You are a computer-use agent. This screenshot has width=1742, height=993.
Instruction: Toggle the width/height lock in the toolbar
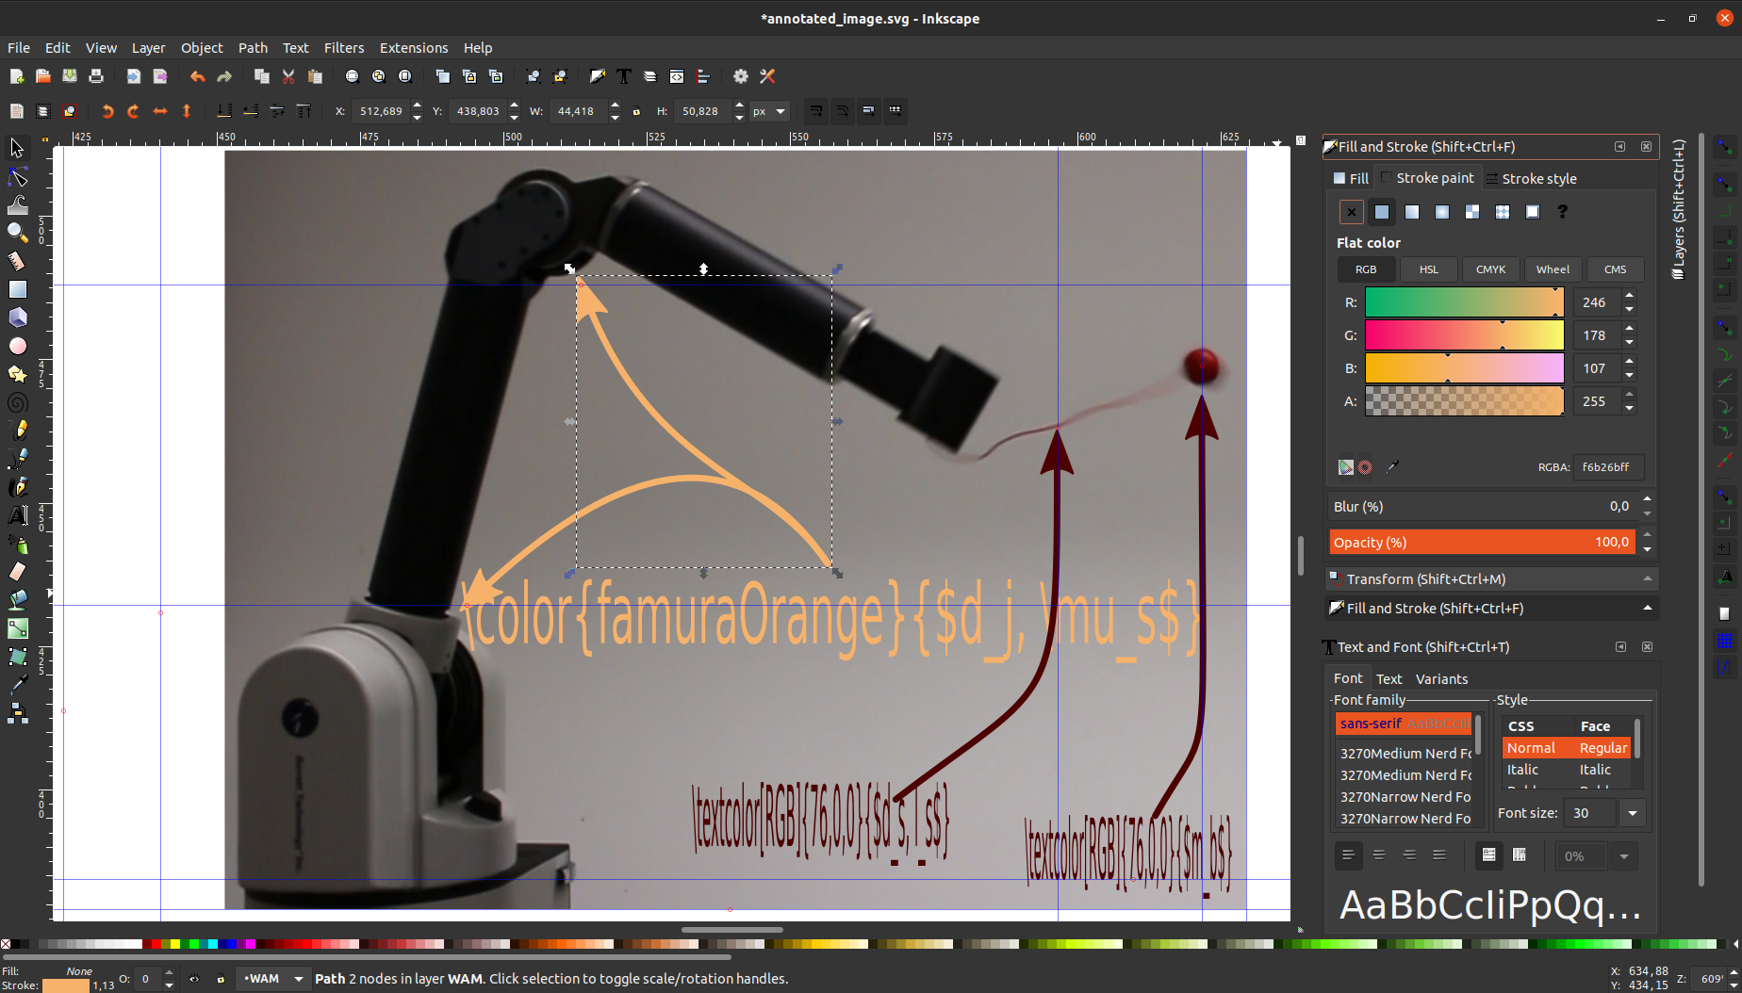[637, 110]
